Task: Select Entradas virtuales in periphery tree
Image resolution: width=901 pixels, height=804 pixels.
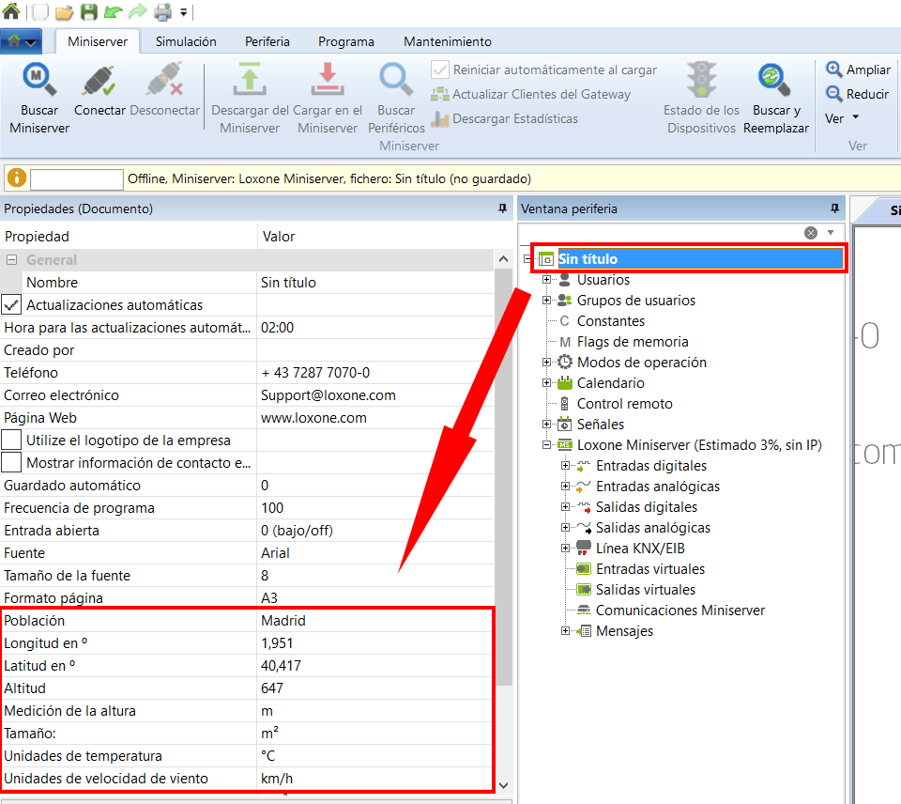Action: tap(649, 569)
